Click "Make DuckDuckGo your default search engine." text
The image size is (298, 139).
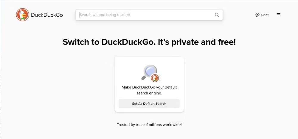149,90
